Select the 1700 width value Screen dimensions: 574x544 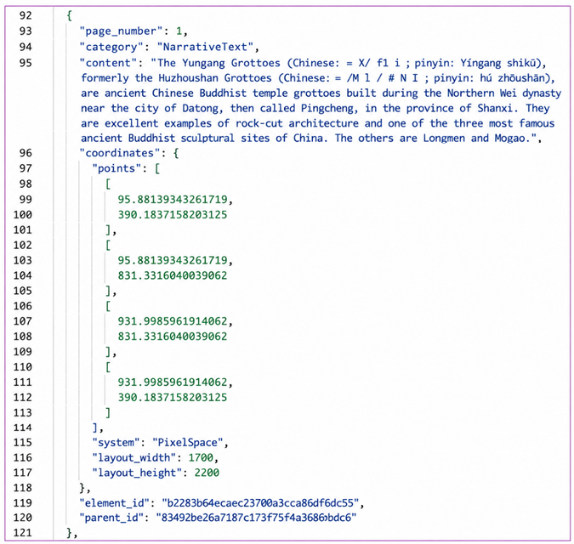pyautogui.click(x=201, y=458)
